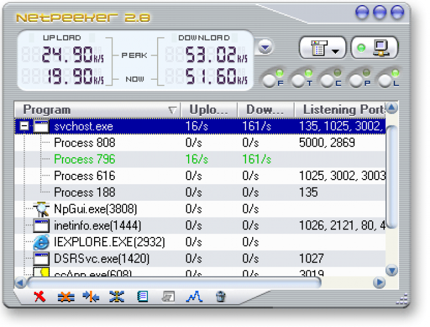430x327 pixels.
Task: Click the inetinfo.exe window icon
Action: pyautogui.click(x=41, y=225)
